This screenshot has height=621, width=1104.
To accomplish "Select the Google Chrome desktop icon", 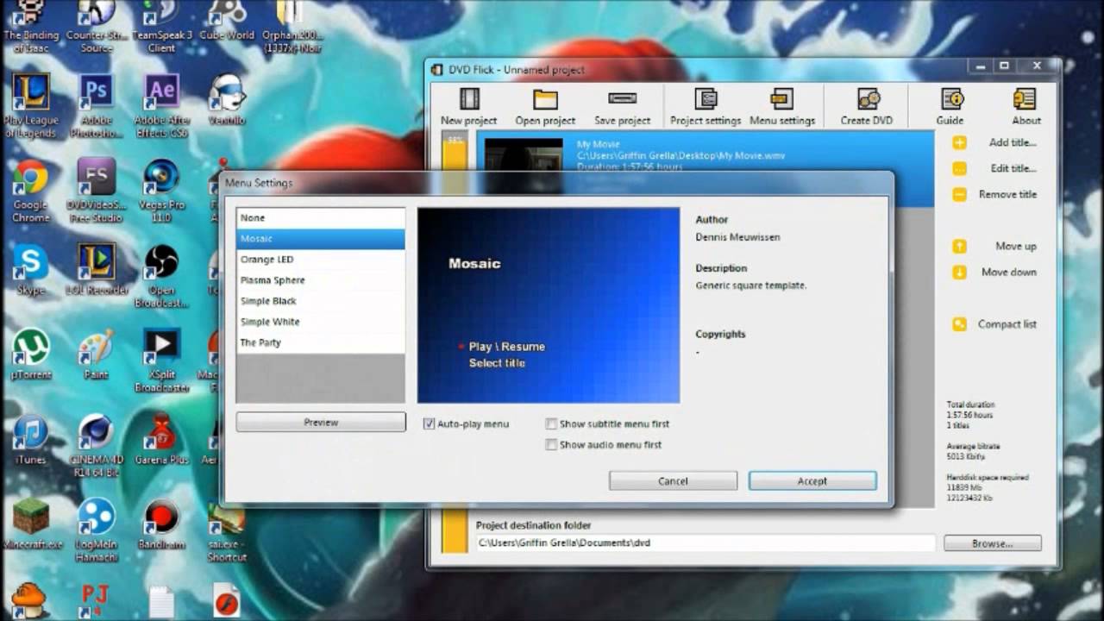I will [31, 191].
